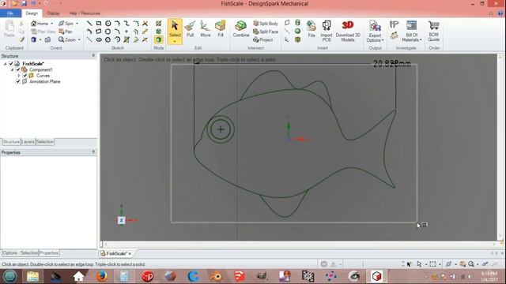Close the FishScale document tab
Viewport: 506px width, 284px height.
tap(130, 254)
